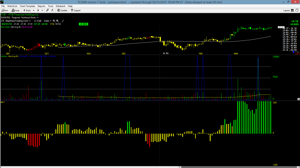Open the F9 - BigWaveTrading.Com template dropdown
The image size is (300, 168).
click(x=16, y=21)
